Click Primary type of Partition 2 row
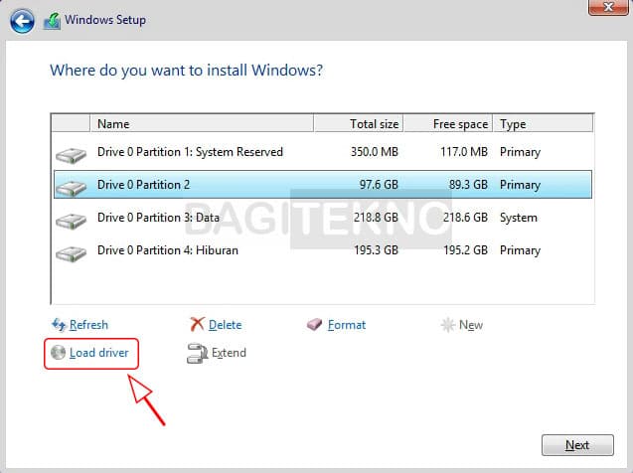The image size is (633, 473). (x=520, y=185)
